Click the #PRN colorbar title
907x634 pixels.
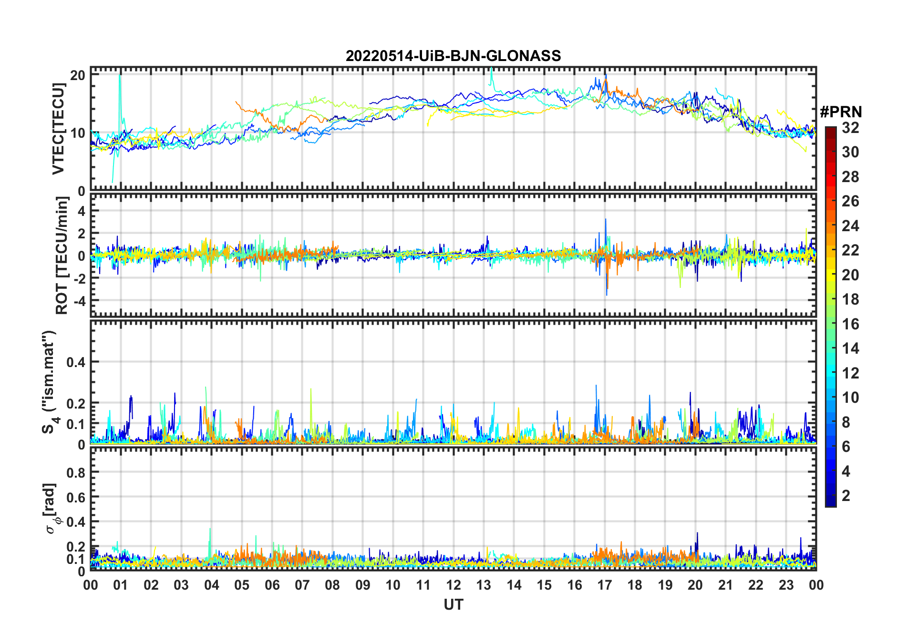tap(841, 112)
